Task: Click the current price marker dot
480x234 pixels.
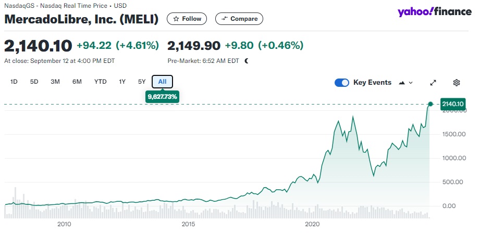Action: point(430,104)
